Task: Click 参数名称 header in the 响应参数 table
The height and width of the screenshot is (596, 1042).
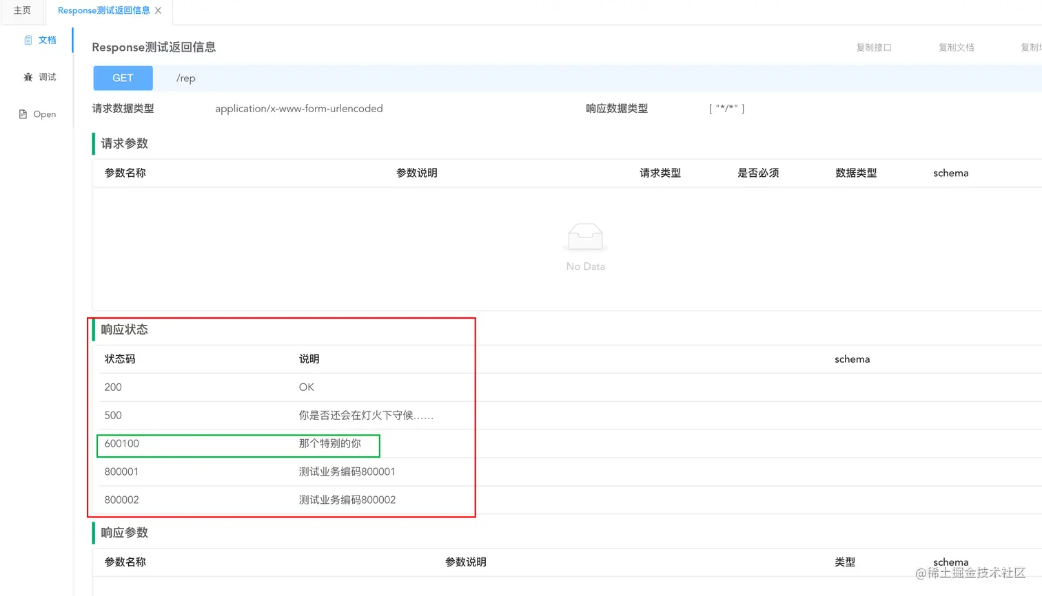Action: click(x=125, y=562)
